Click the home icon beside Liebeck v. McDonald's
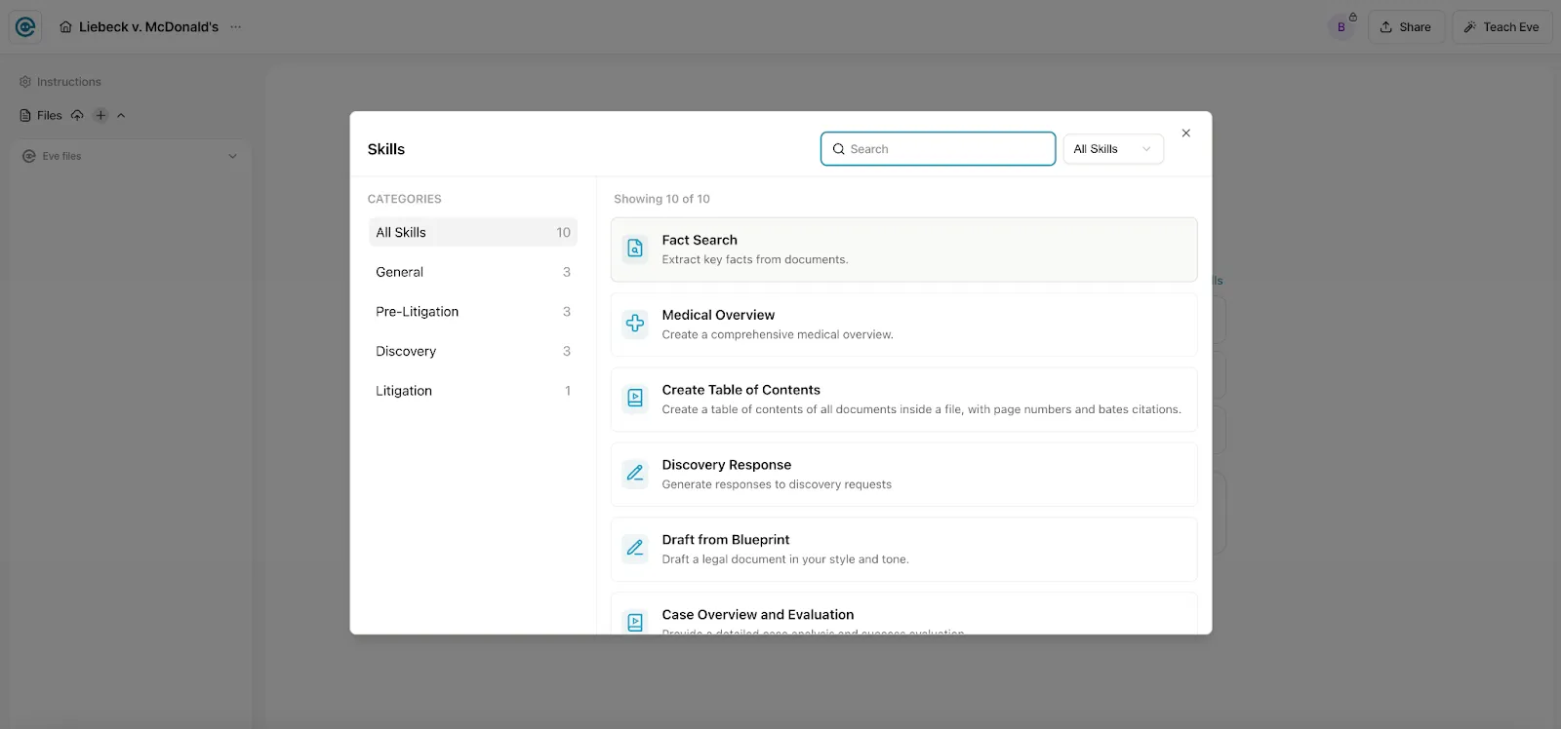Screen dimensions: 1561x729 coord(65,27)
